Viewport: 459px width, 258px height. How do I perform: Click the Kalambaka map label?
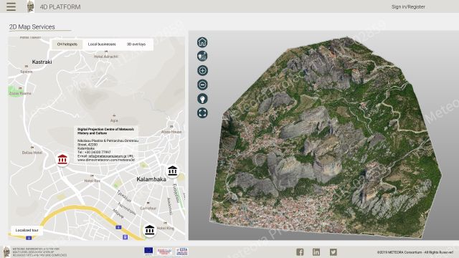pos(151,179)
